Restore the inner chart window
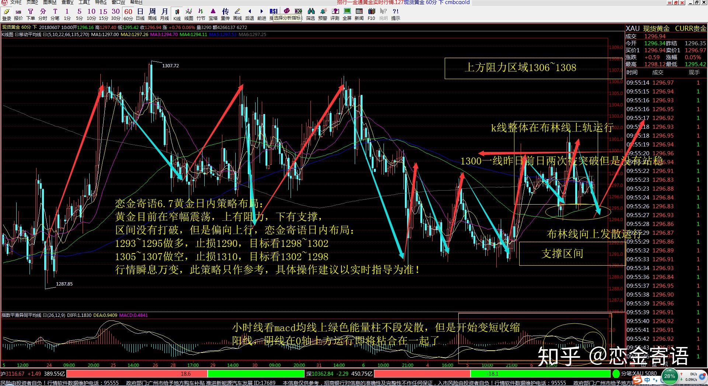This screenshot has width=708, height=386. point(697,2)
